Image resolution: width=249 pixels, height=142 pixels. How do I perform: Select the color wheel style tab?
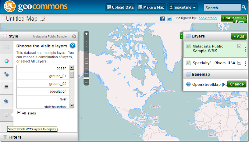(x=7, y=61)
